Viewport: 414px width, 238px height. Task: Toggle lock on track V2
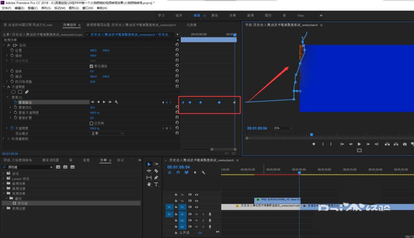(x=176, y=201)
